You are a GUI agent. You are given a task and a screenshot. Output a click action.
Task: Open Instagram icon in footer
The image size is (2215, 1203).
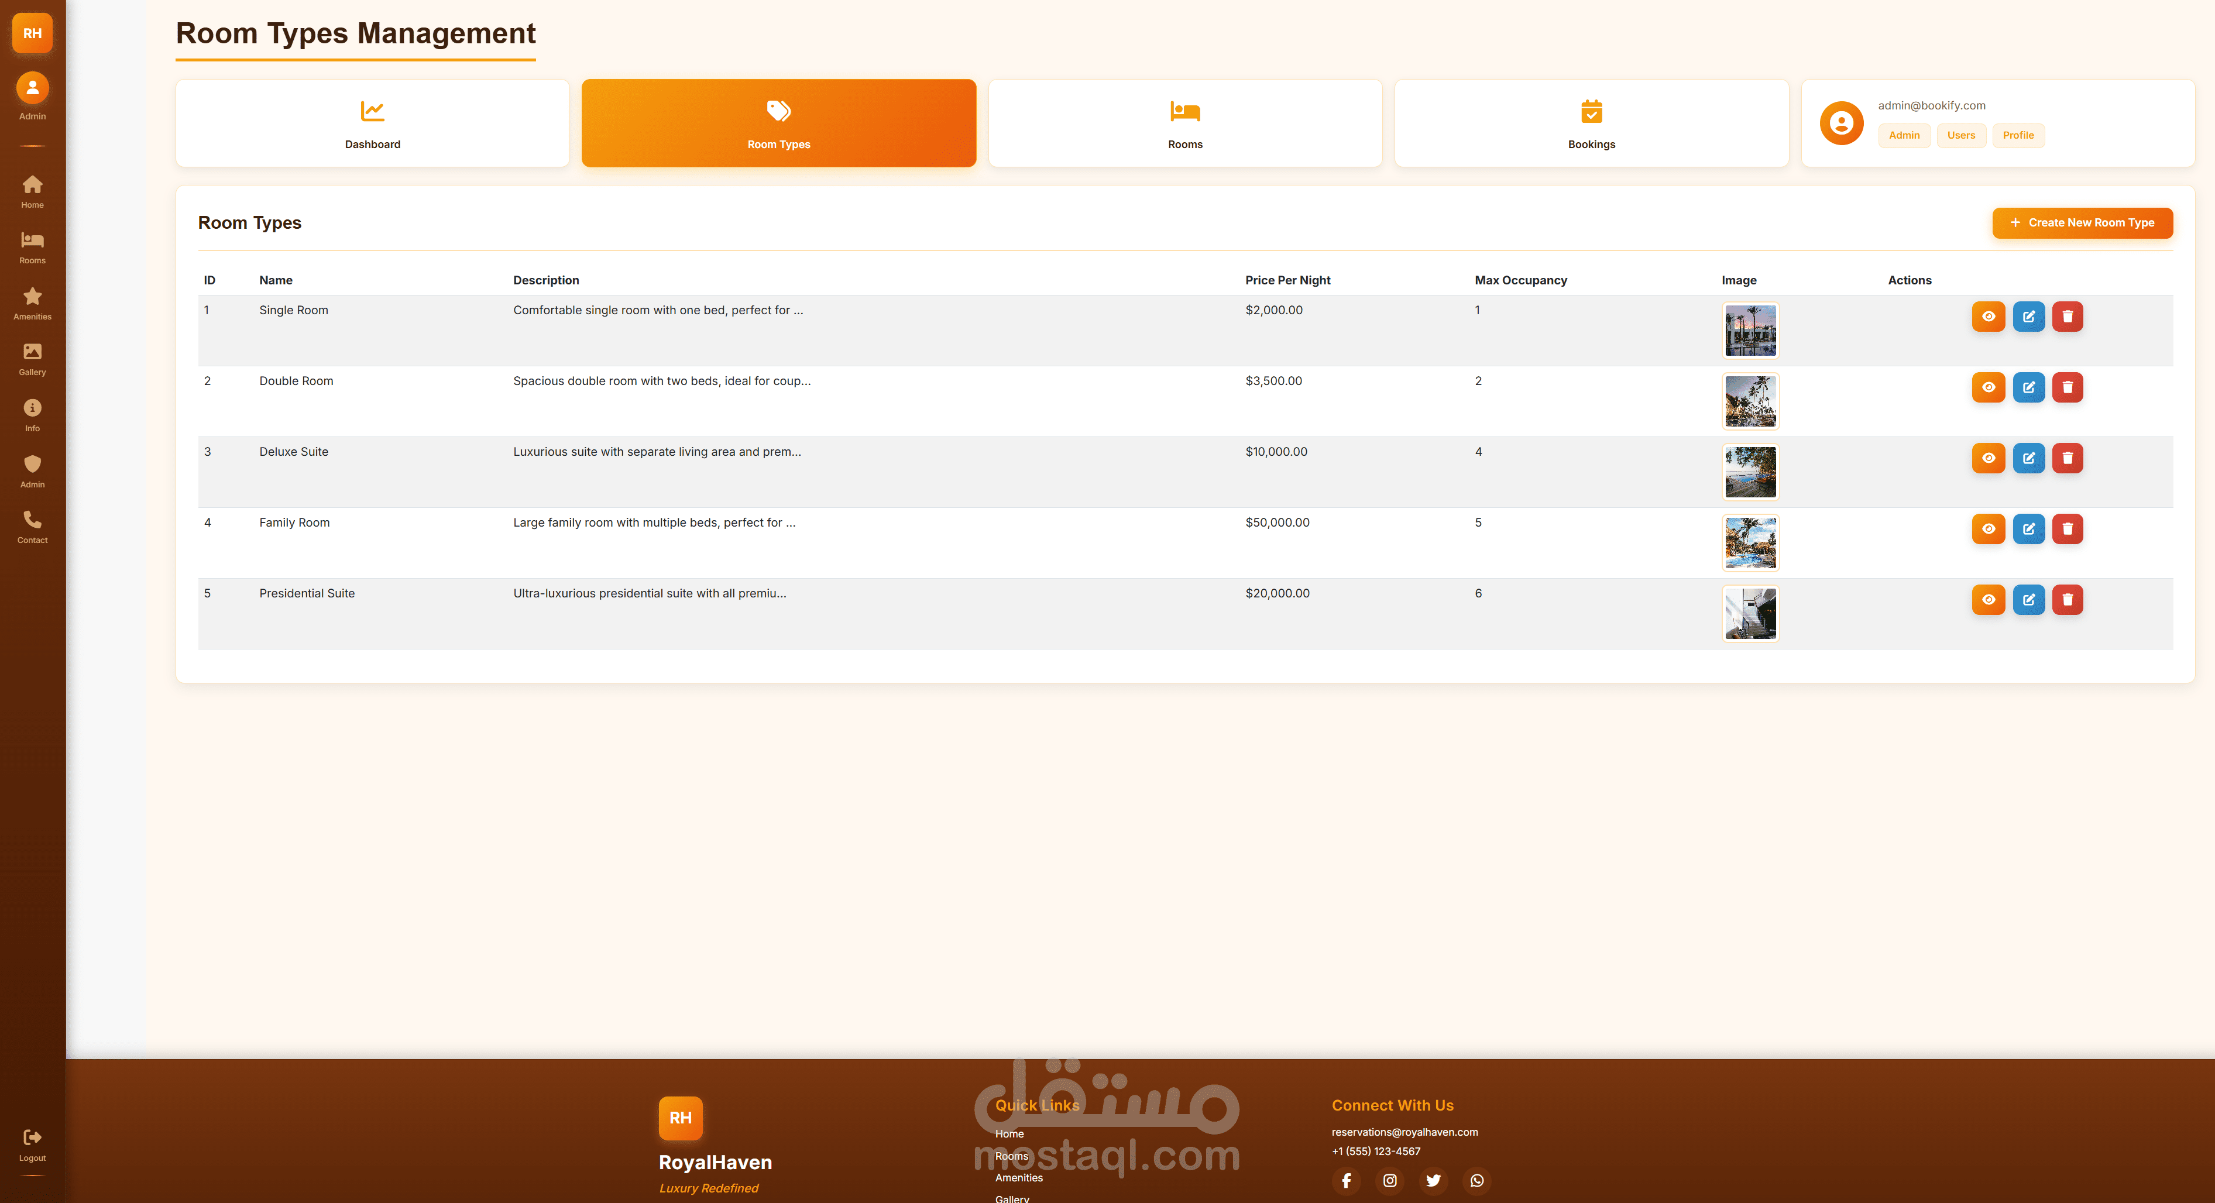point(1389,1181)
